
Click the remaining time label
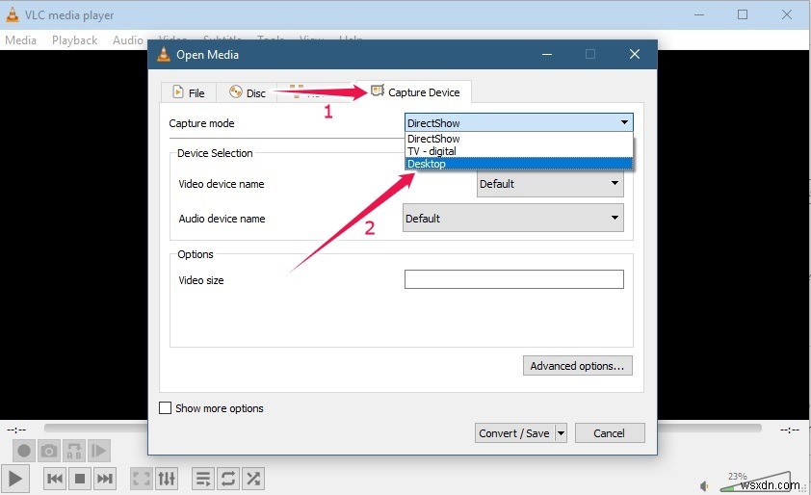click(789, 430)
